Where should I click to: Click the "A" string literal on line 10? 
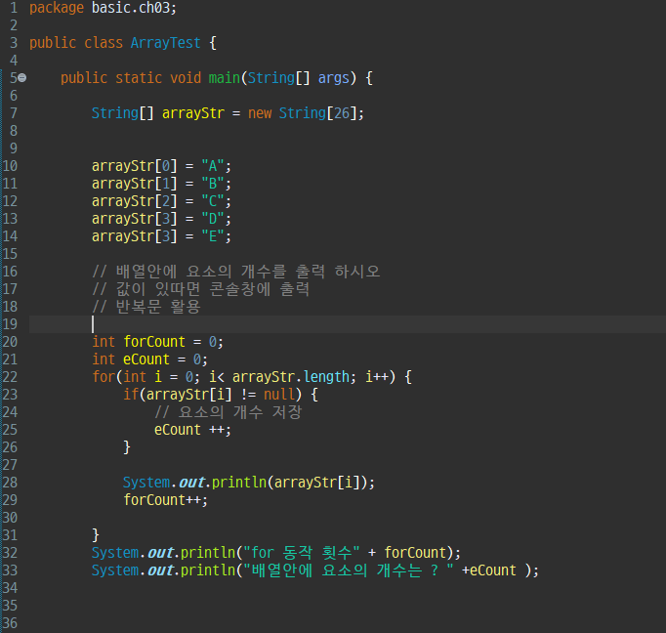pos(212,166)
